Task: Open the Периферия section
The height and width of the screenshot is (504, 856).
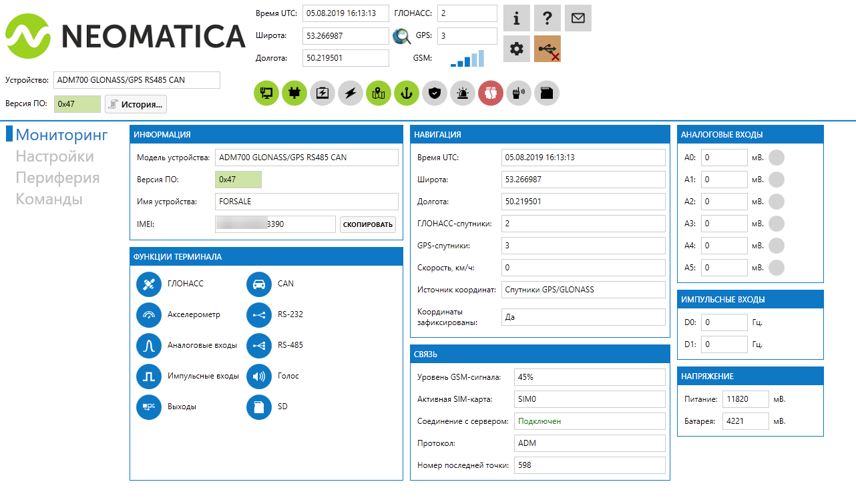Action: [x=57, y=178]
